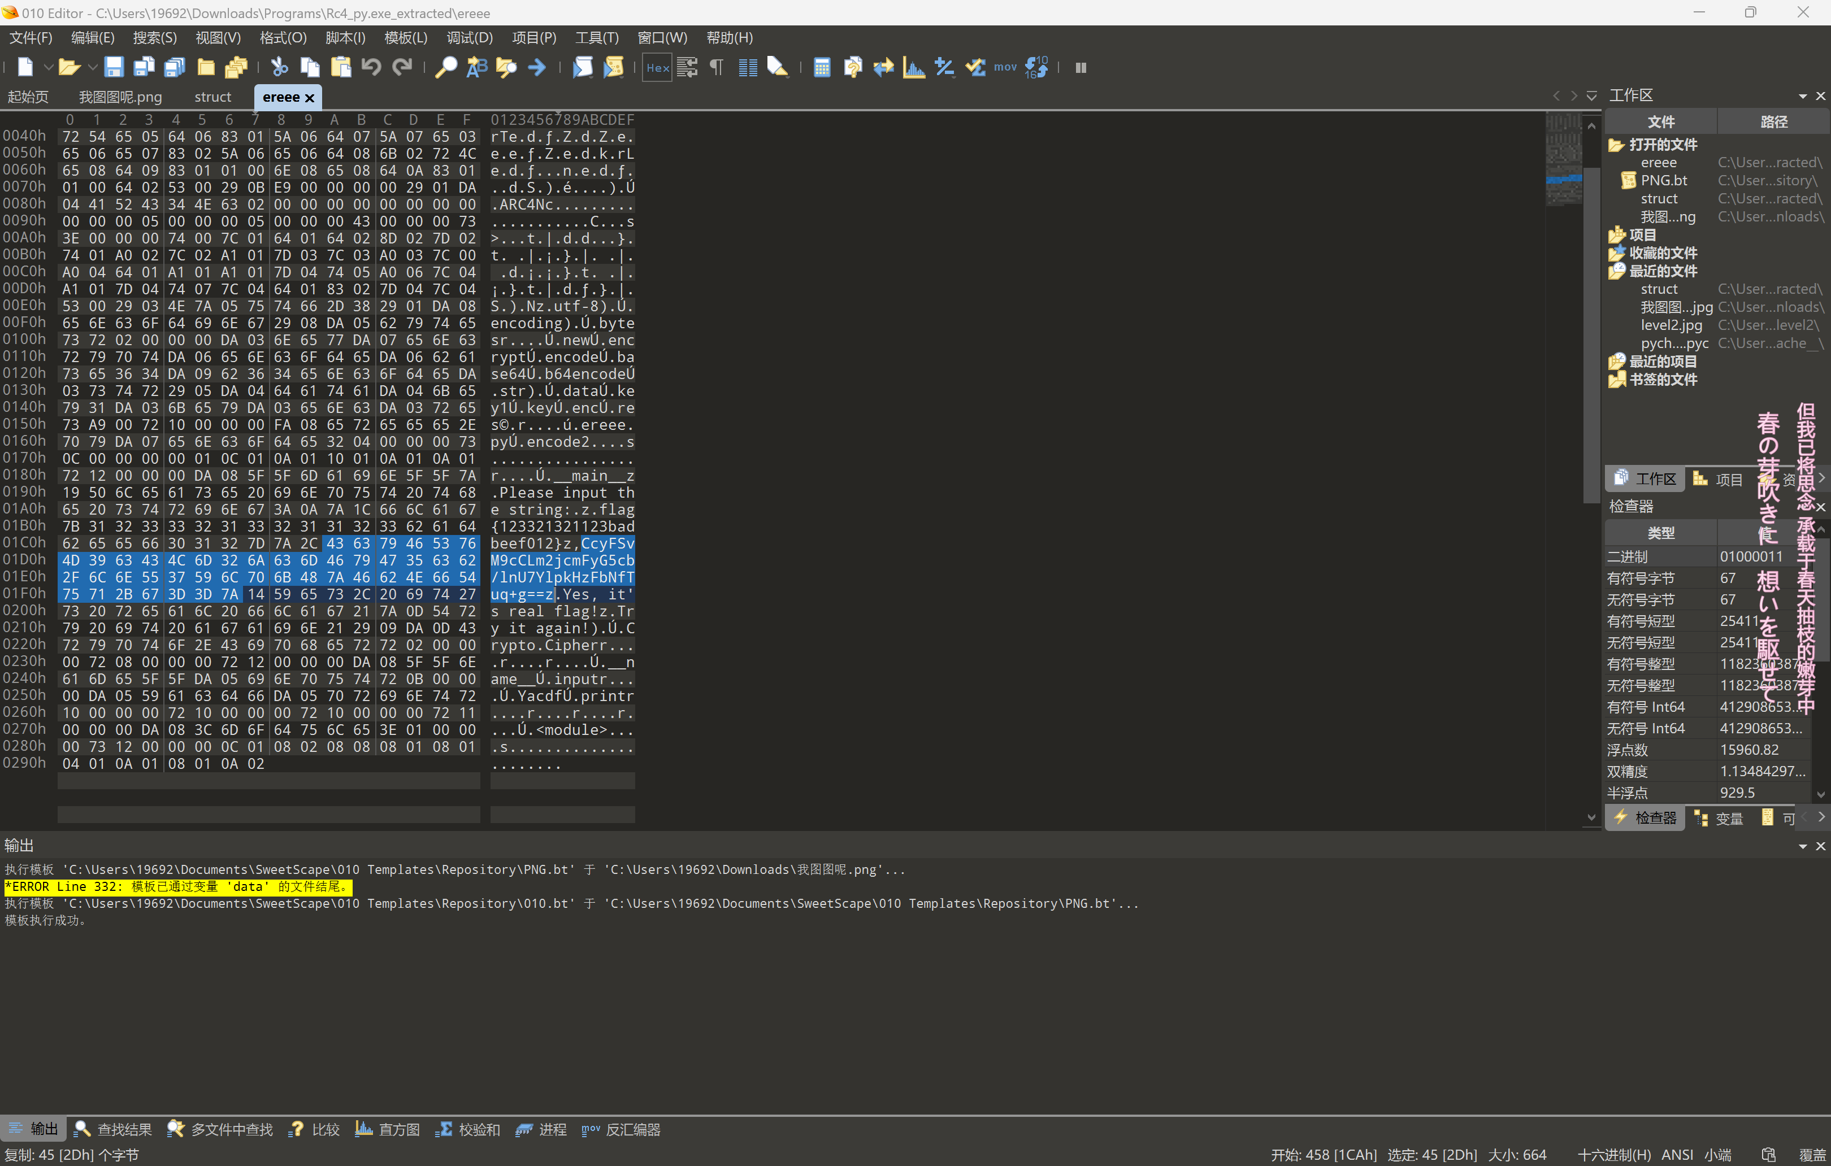Click the highlighter marker toolbar icon
The height and width of the screenshot is (1166, 1831).
(777, 68)
